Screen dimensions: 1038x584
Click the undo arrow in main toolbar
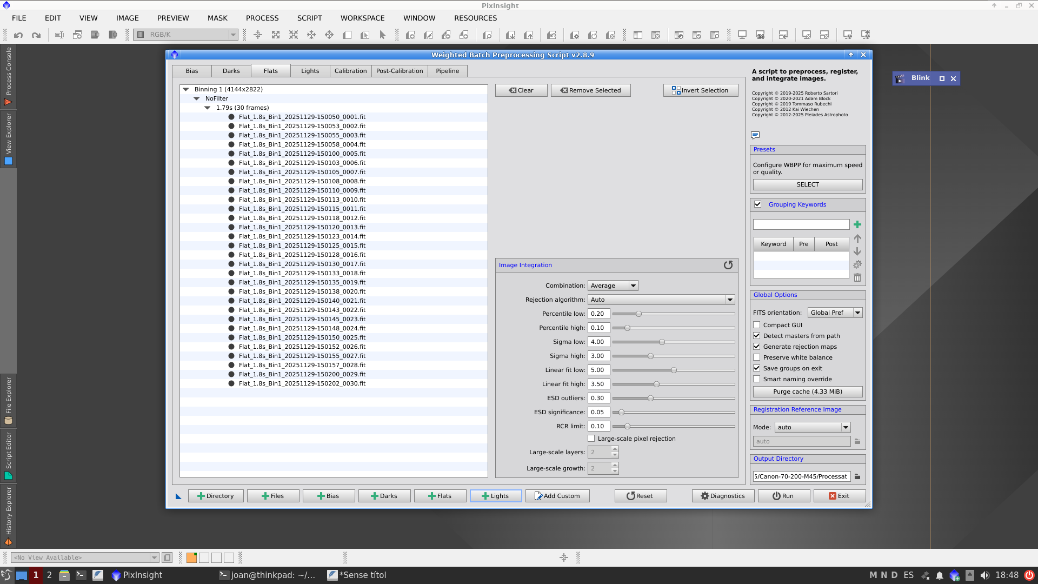(x=18, y=35)
